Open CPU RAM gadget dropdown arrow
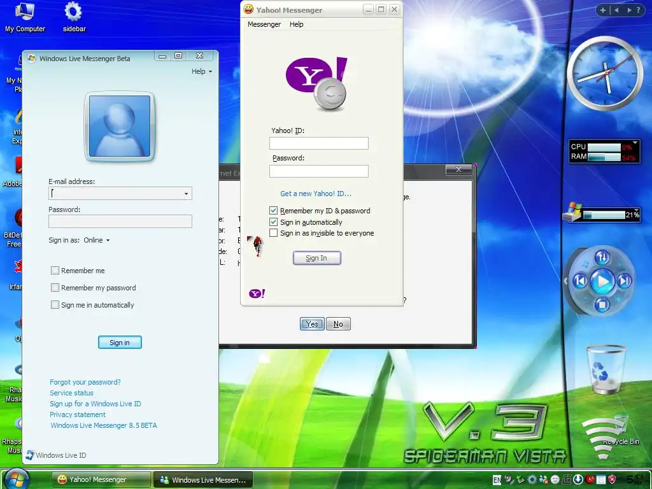Screen dimensions: 652x489 (x=635, y=143)
